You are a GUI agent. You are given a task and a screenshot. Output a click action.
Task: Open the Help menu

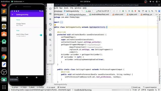[85, 8]
